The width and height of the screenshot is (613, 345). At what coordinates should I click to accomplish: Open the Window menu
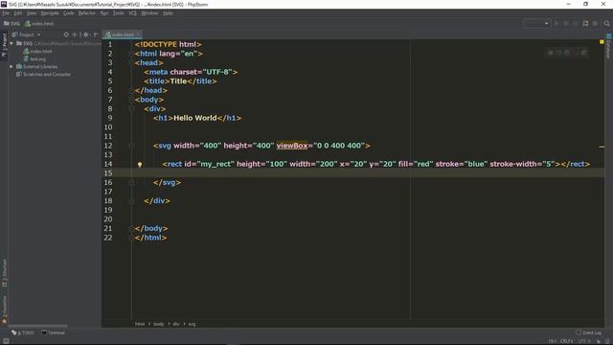pyautogui.click(x=149, y=12)
